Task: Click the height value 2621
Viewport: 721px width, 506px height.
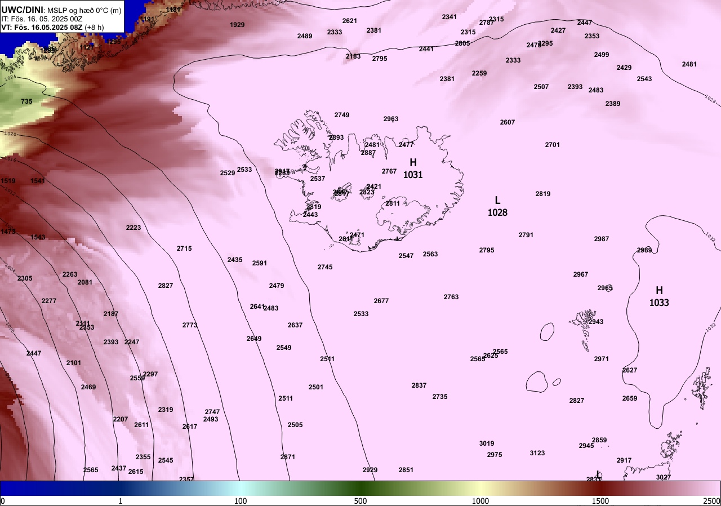Action: pyautogui.click(x=350, y=21)
